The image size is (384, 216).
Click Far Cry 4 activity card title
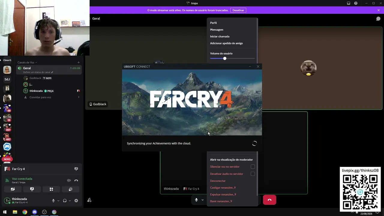pyautogui.click(x=19, y=169)
